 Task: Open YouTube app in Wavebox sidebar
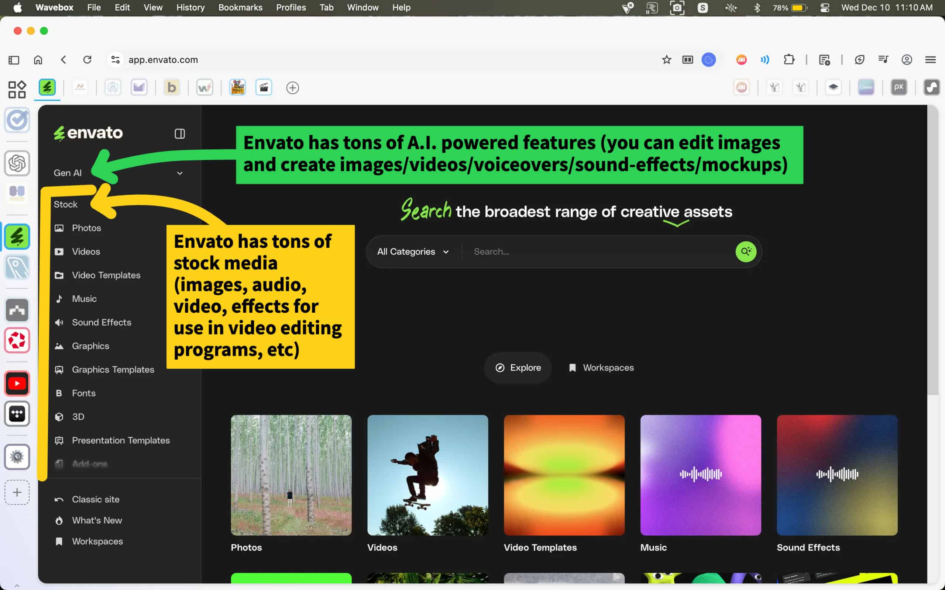[17, 383]
